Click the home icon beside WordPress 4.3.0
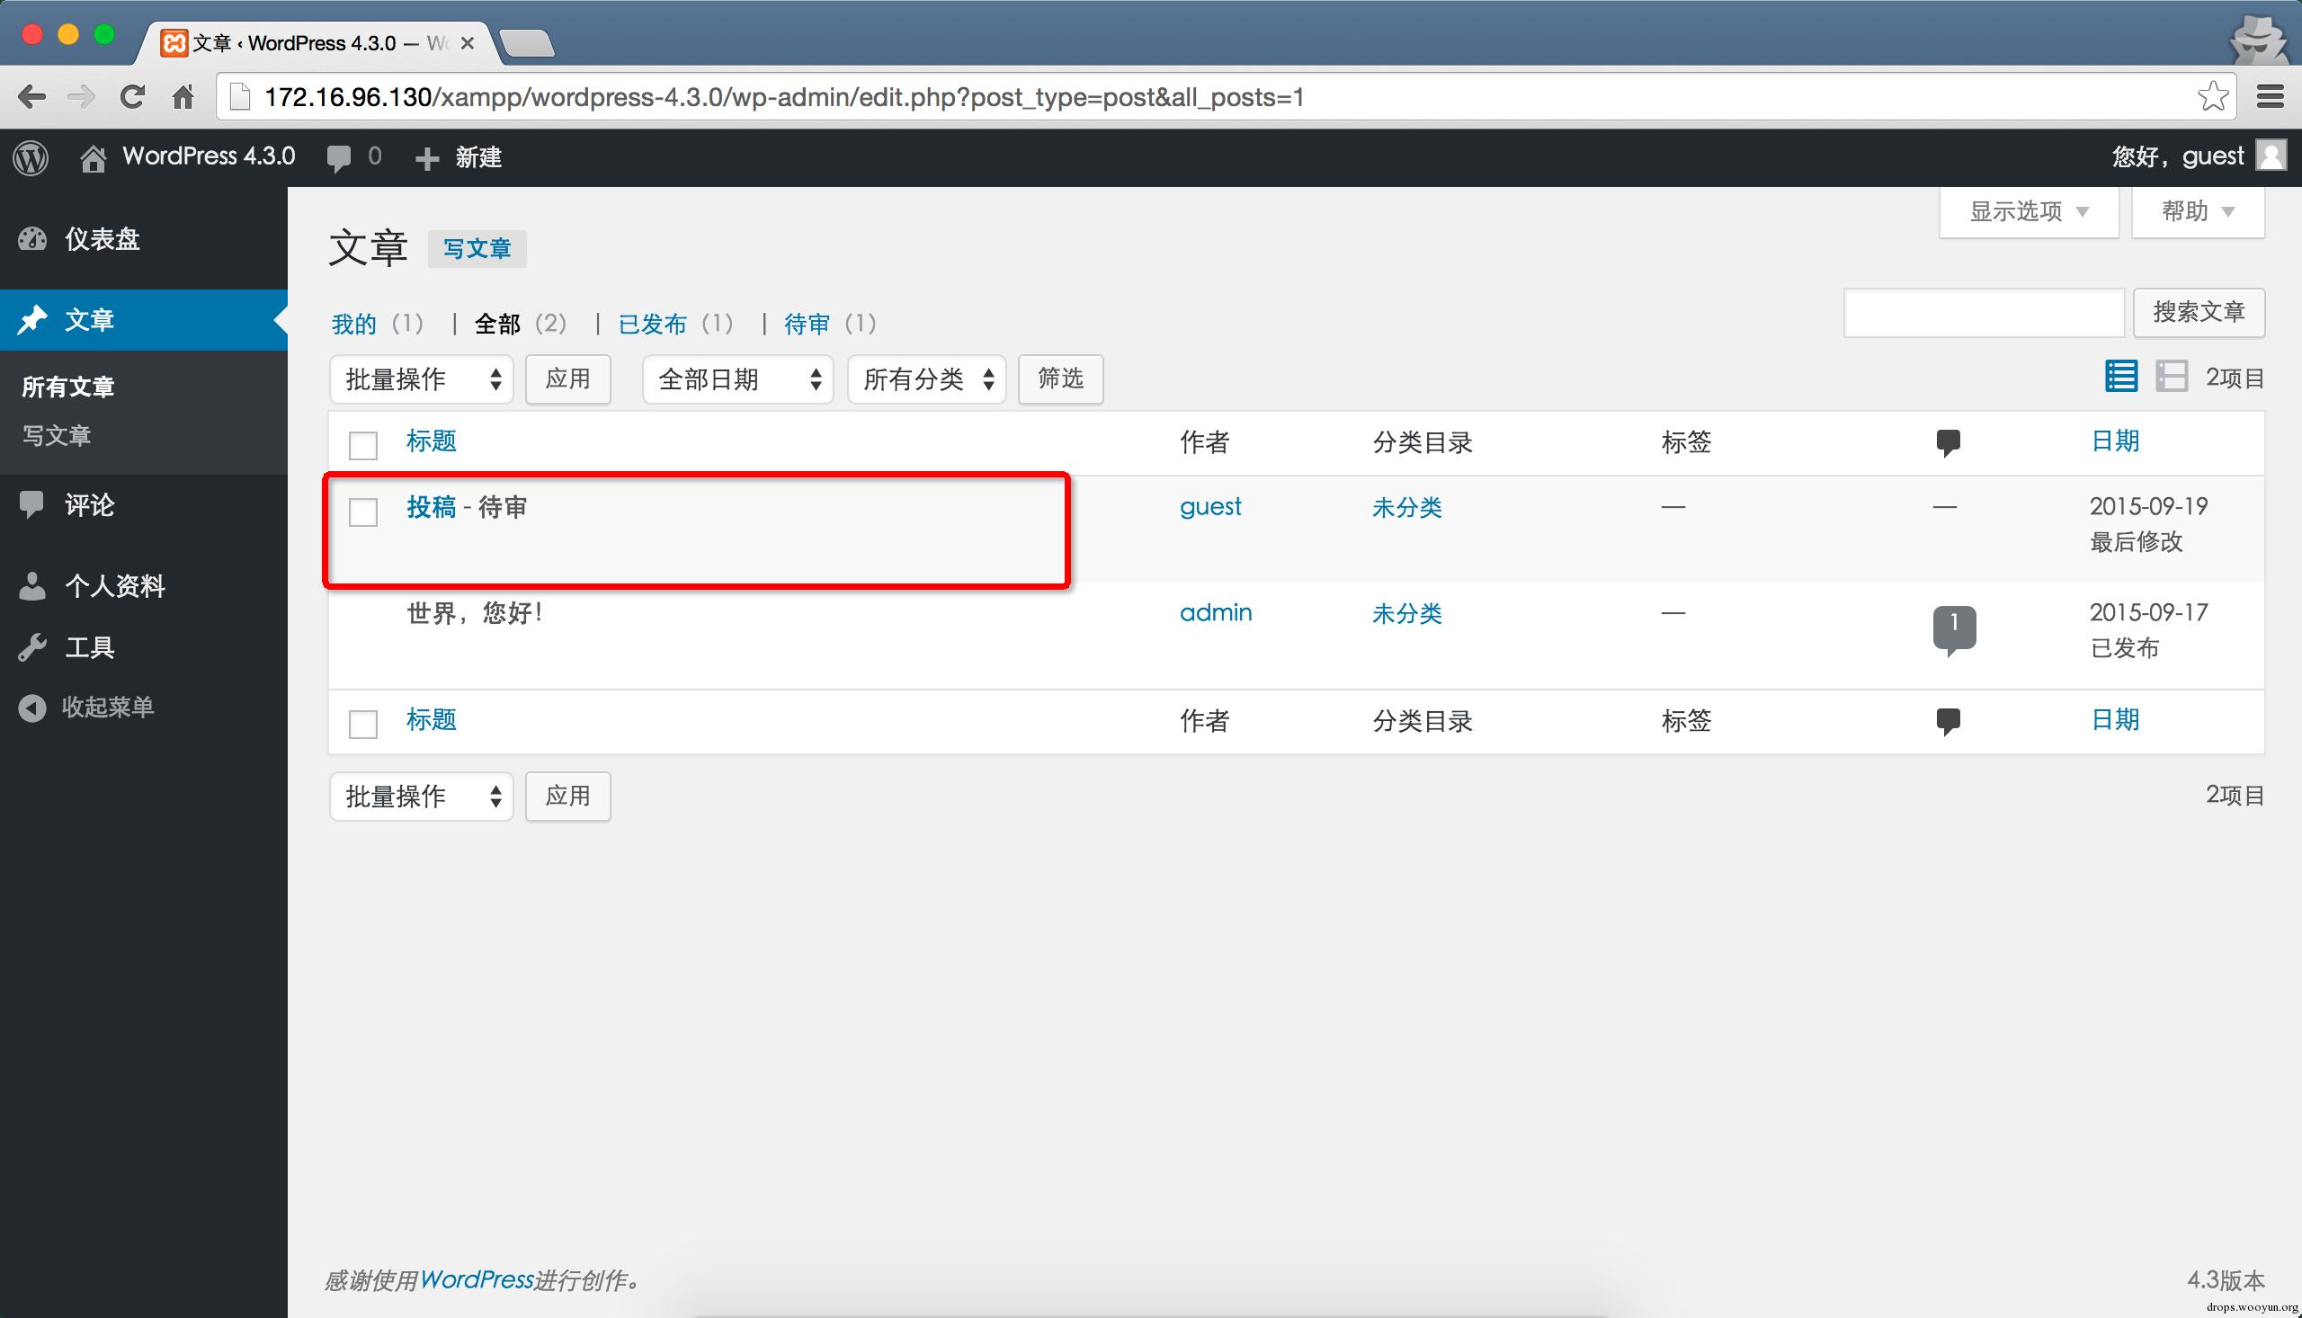 [92, 157]
